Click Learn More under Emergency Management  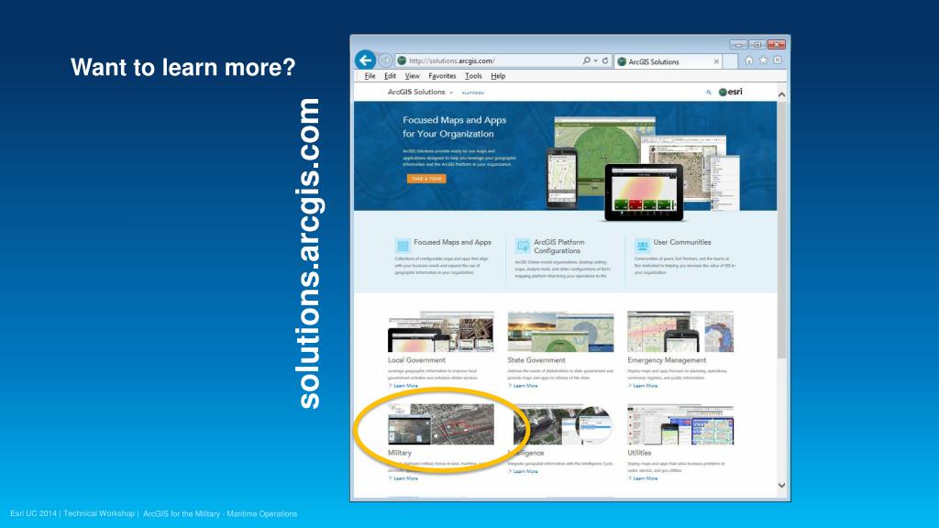643,386
